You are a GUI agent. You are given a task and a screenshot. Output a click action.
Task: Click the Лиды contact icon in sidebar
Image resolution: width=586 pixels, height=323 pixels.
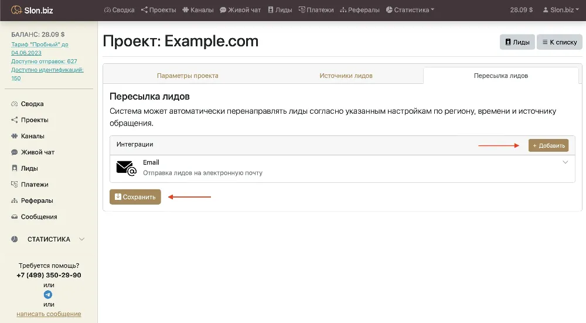pos(14,168)
